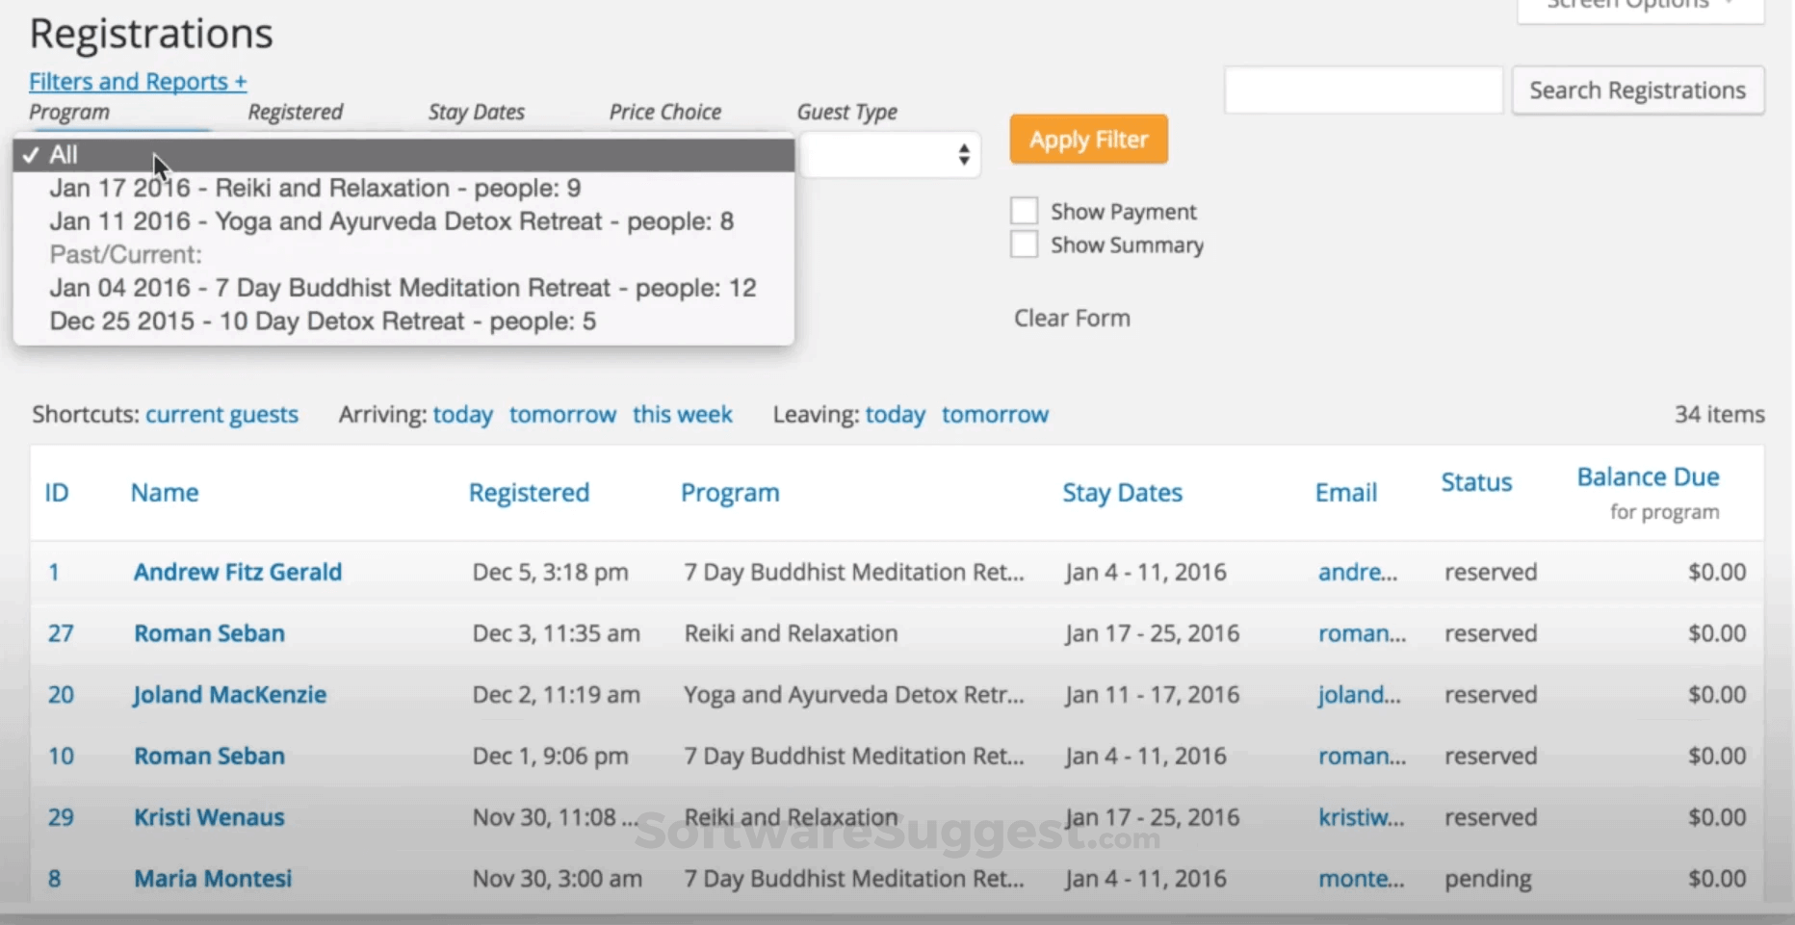Select 'Reiki and Relaxation' program from dropdown

click(315, 188)
